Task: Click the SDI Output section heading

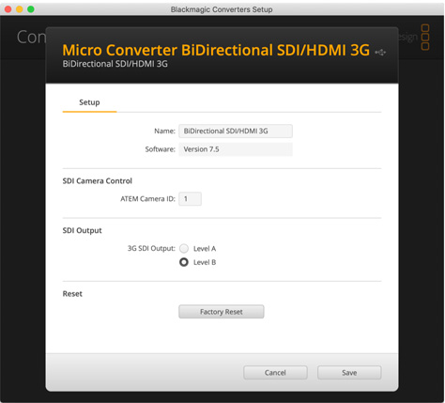Action: 83,230
